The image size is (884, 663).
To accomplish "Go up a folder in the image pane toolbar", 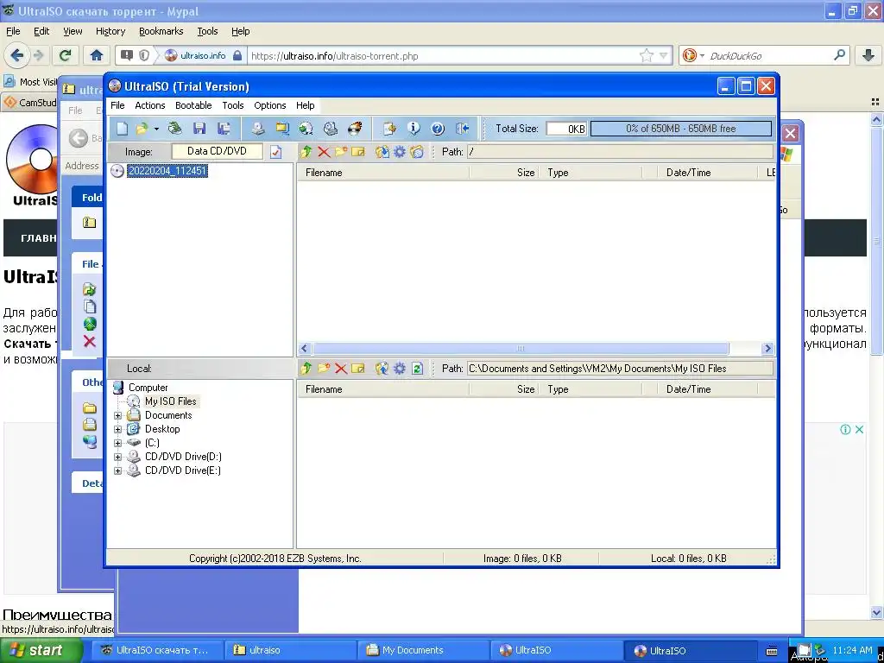I will 306,152.
